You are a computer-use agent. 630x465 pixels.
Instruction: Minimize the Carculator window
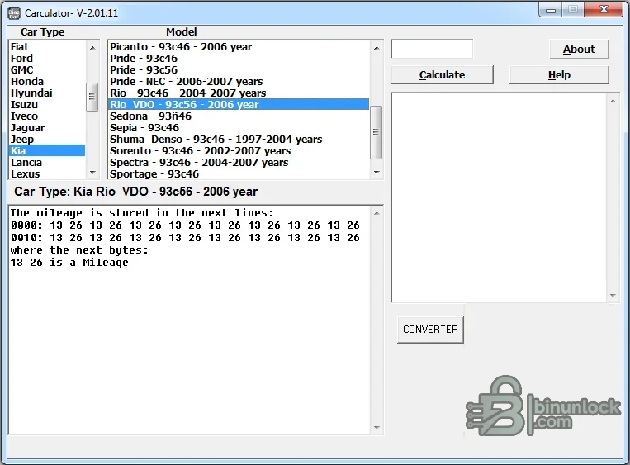551,11
